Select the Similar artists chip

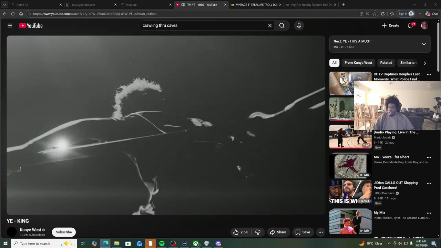click(408, 63)
